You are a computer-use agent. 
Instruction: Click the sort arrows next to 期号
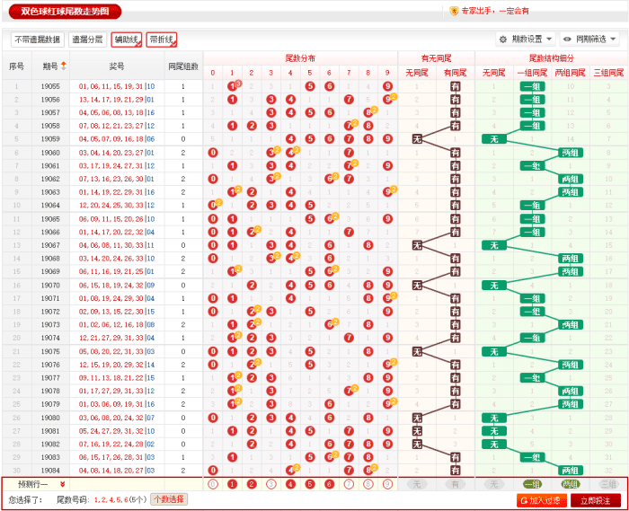pos(64,66)
